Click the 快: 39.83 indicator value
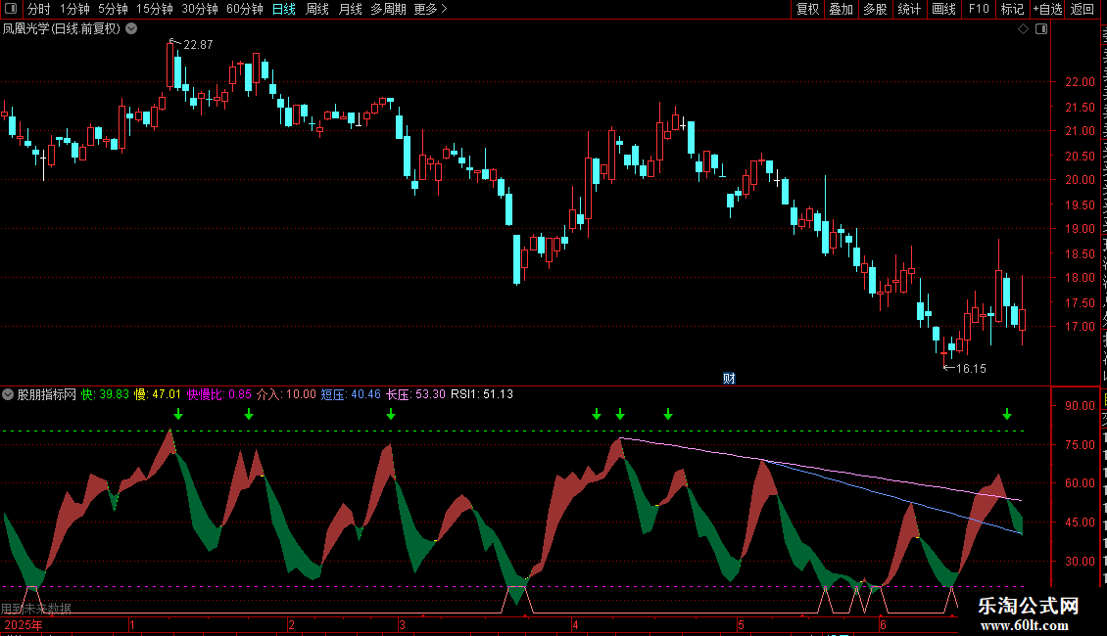Screen dimensions: 1107x636 click(105, 394)
